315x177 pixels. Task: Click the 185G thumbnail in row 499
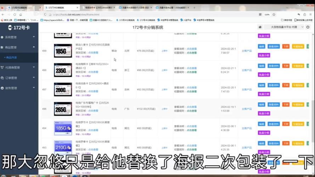(x=63, y=51)
